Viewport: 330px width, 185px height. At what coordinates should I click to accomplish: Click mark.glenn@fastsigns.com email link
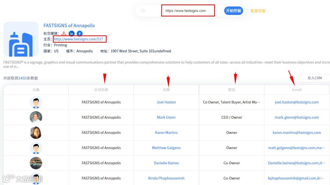[297, 117]
